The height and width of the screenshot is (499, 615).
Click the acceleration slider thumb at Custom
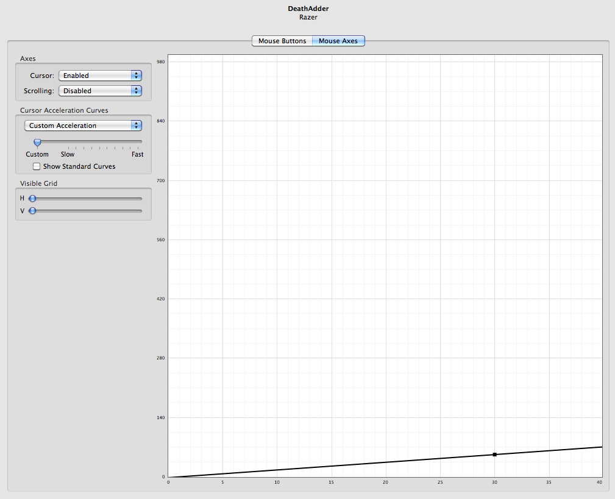(37, 142)
